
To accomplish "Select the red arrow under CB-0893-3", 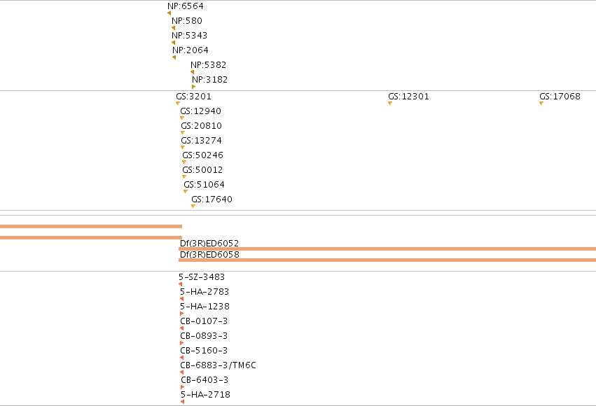I will point(181,343).
